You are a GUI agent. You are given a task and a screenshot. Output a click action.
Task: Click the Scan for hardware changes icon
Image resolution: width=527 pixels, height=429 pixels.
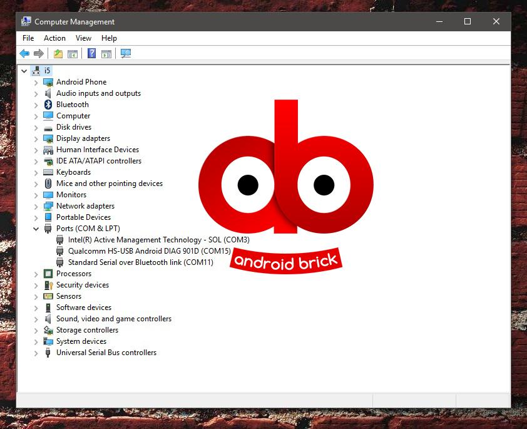(x=126, y=54)
